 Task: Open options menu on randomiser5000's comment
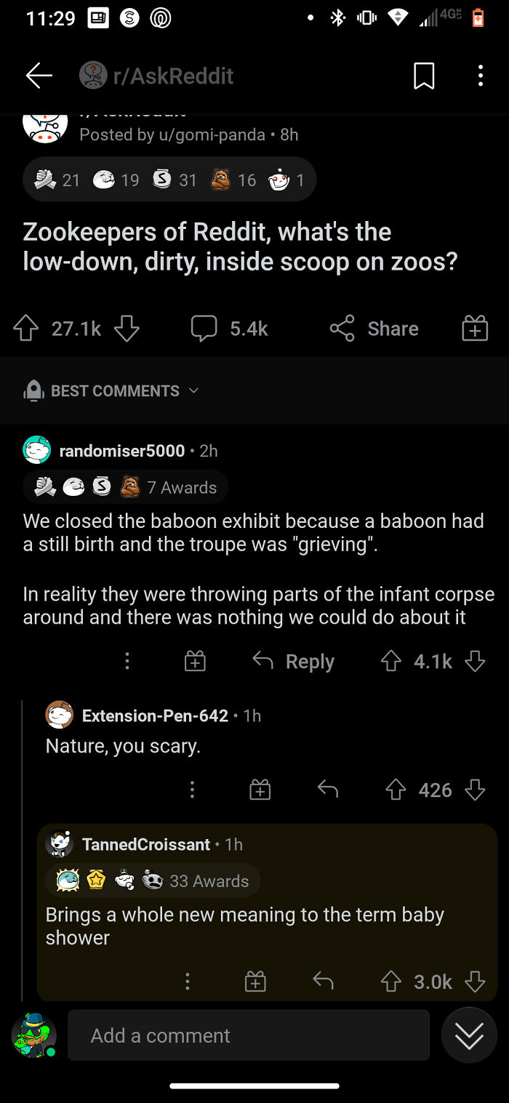click(127, 661)
